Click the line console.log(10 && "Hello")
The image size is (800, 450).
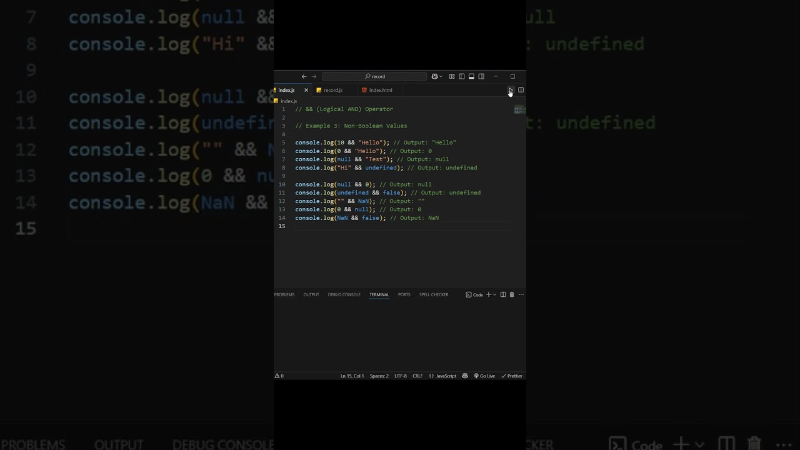tap(376, 142)
